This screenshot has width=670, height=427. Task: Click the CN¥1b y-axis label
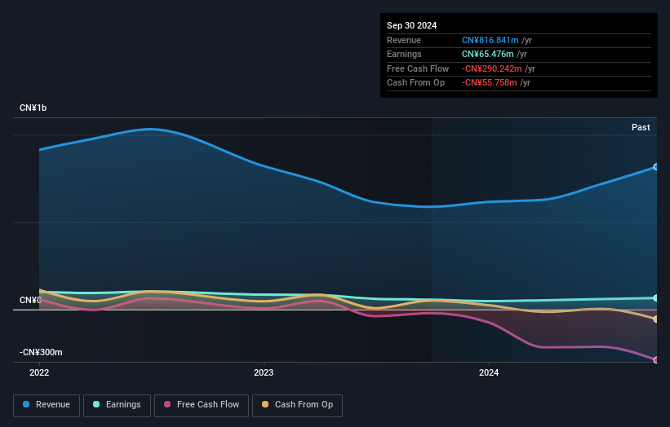(x=33, y=108)
